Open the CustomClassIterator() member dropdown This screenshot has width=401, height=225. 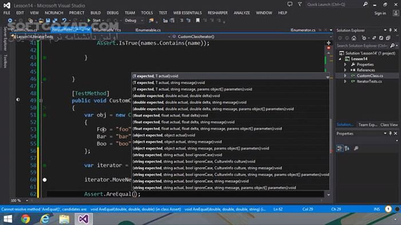251,37
